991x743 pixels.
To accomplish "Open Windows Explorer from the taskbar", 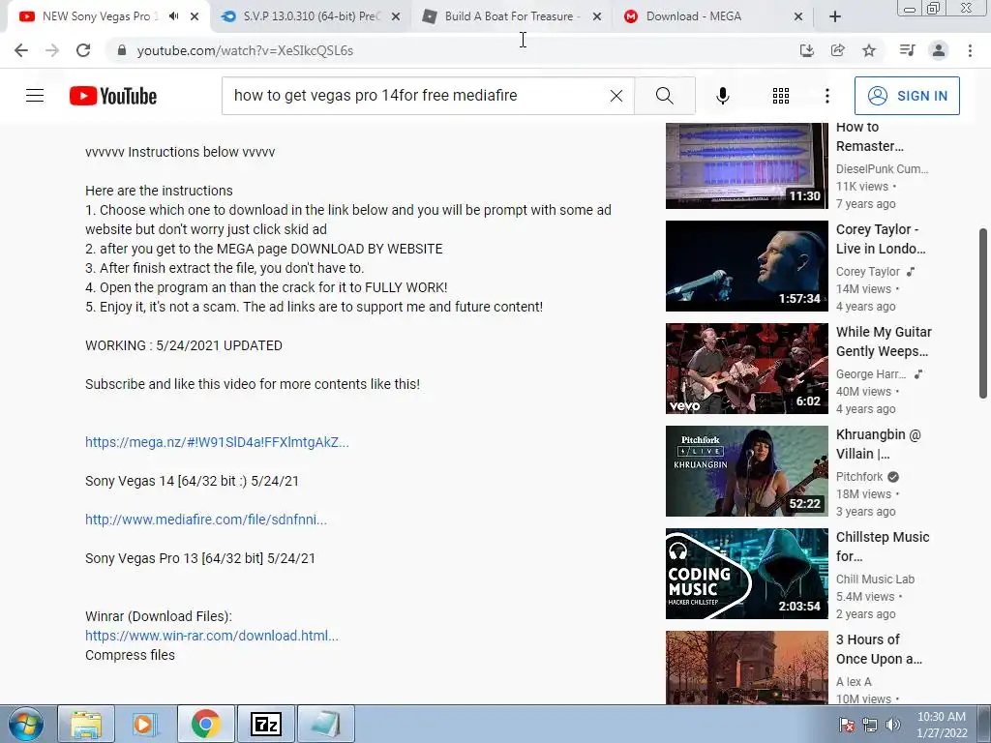I will 86,724.
